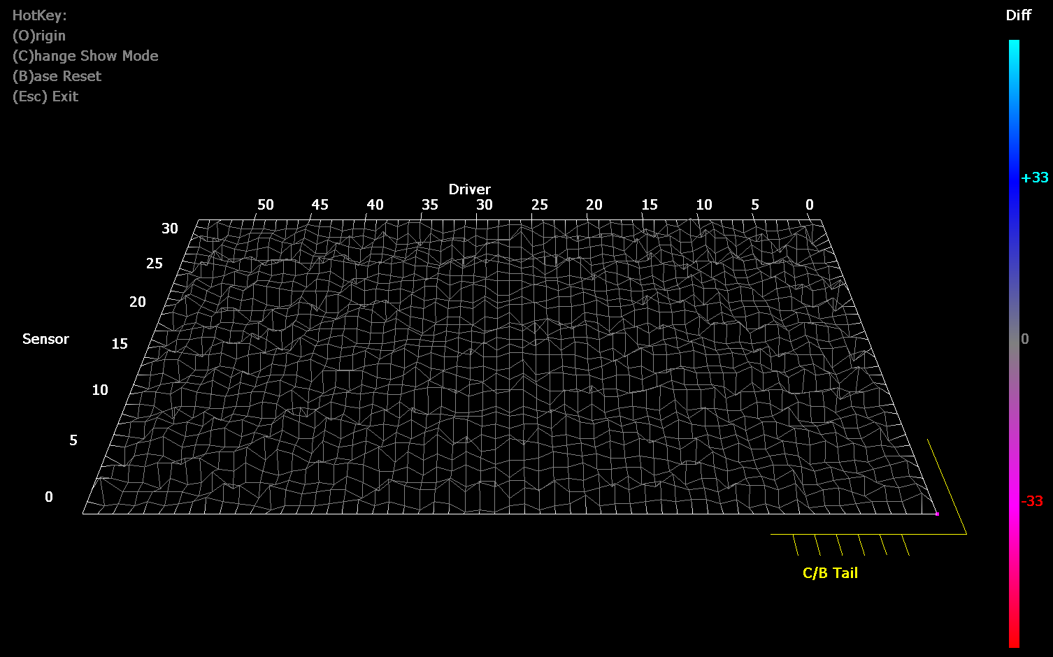Select the (C)hange Show Mode option
This screenshot has height=657, width=1053.
(85, 56)
